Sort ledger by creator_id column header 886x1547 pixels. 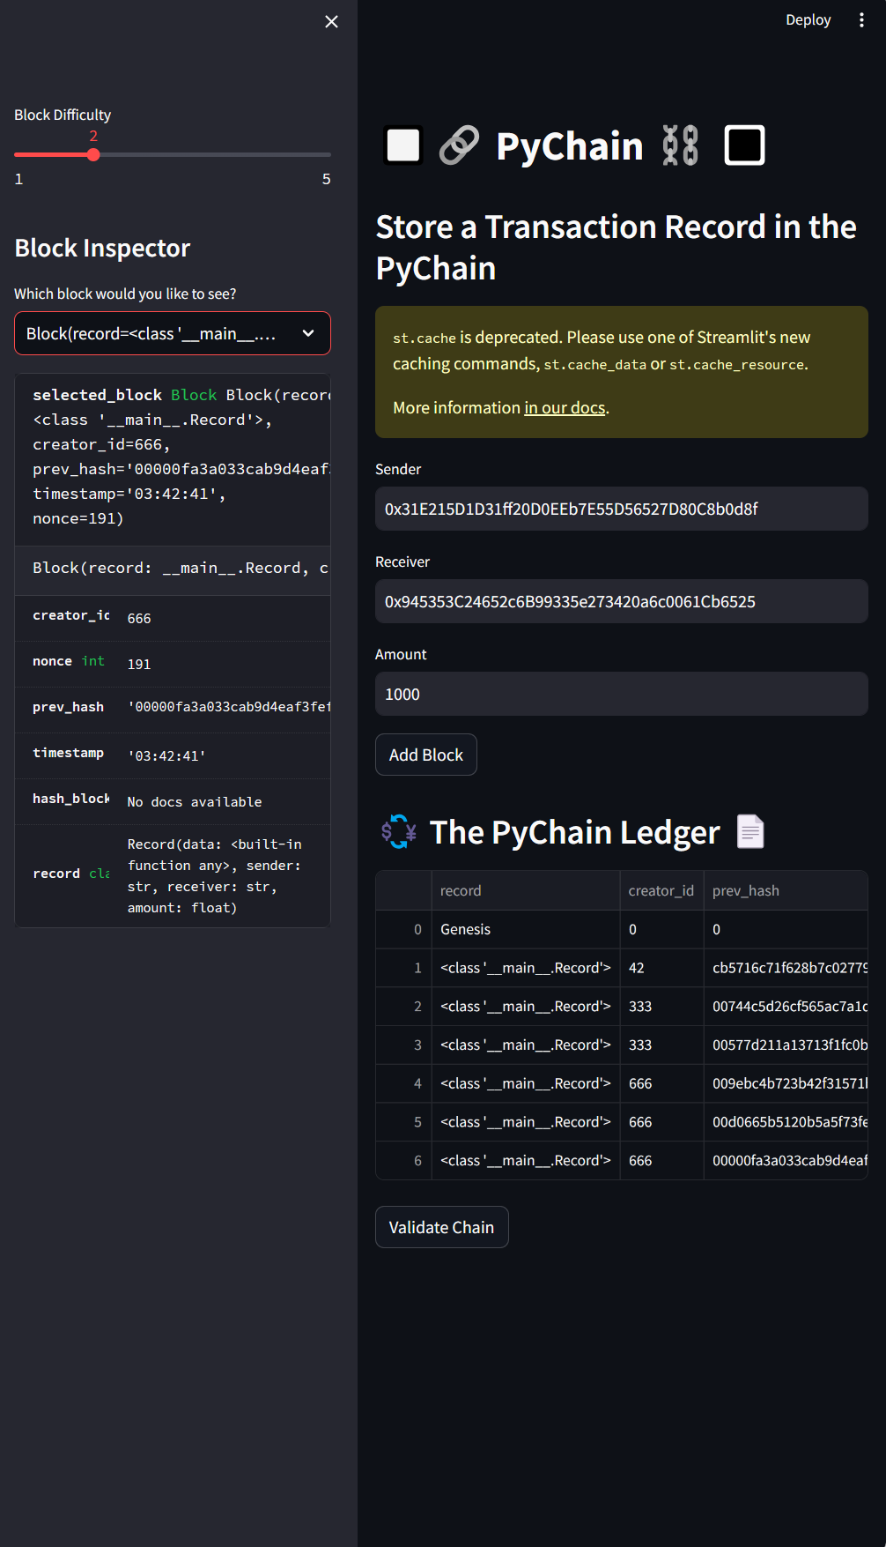click(x=661, y=890)
